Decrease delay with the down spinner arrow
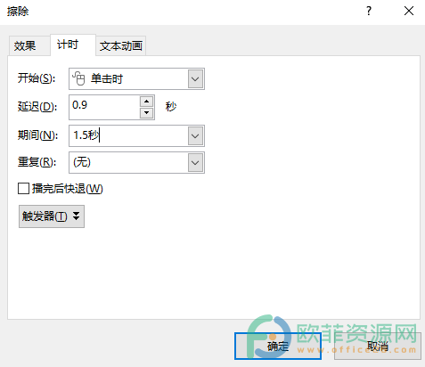Screen dimensions: 425x367 tap(146, 113)
